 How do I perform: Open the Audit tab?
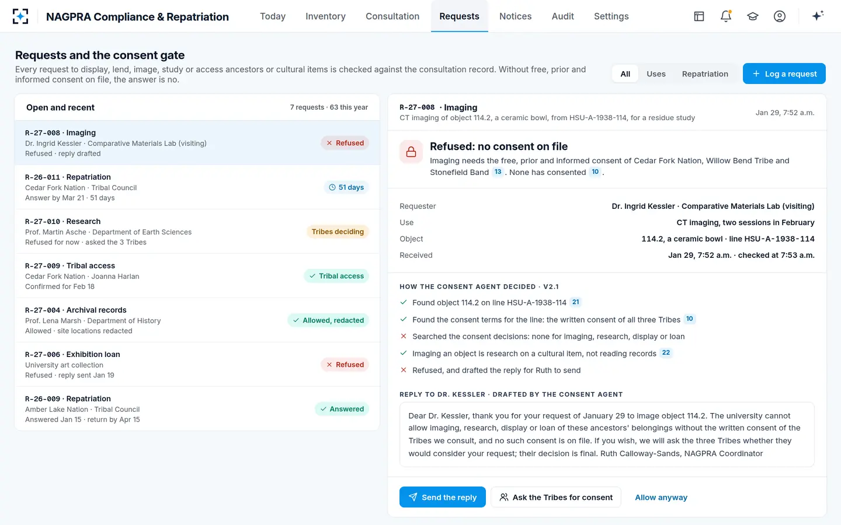coord(563,16)
